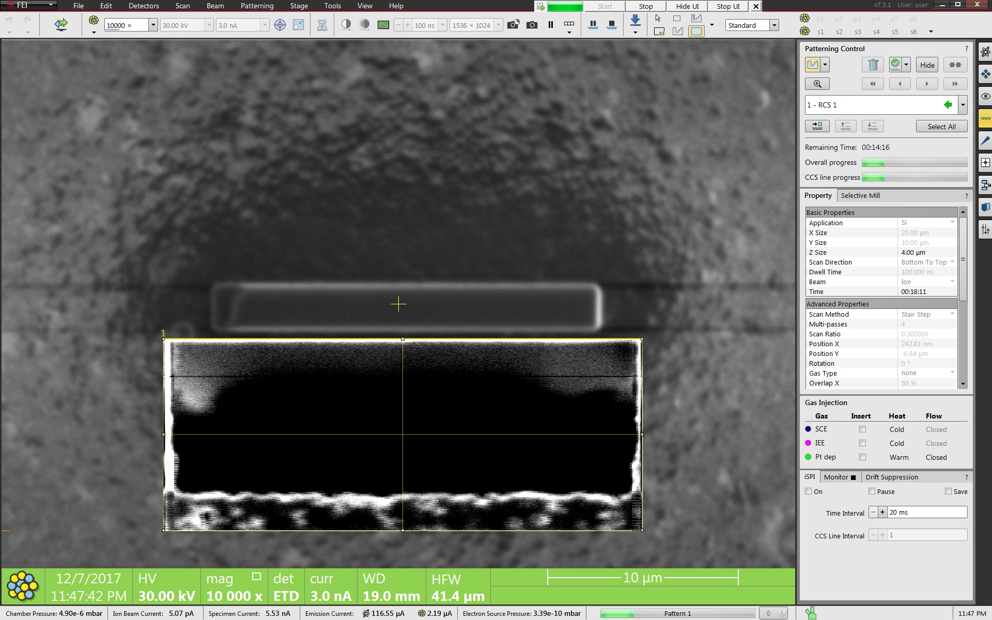
Task: Enable the iSPI On checkbox
Action: [x=809, y=491]
